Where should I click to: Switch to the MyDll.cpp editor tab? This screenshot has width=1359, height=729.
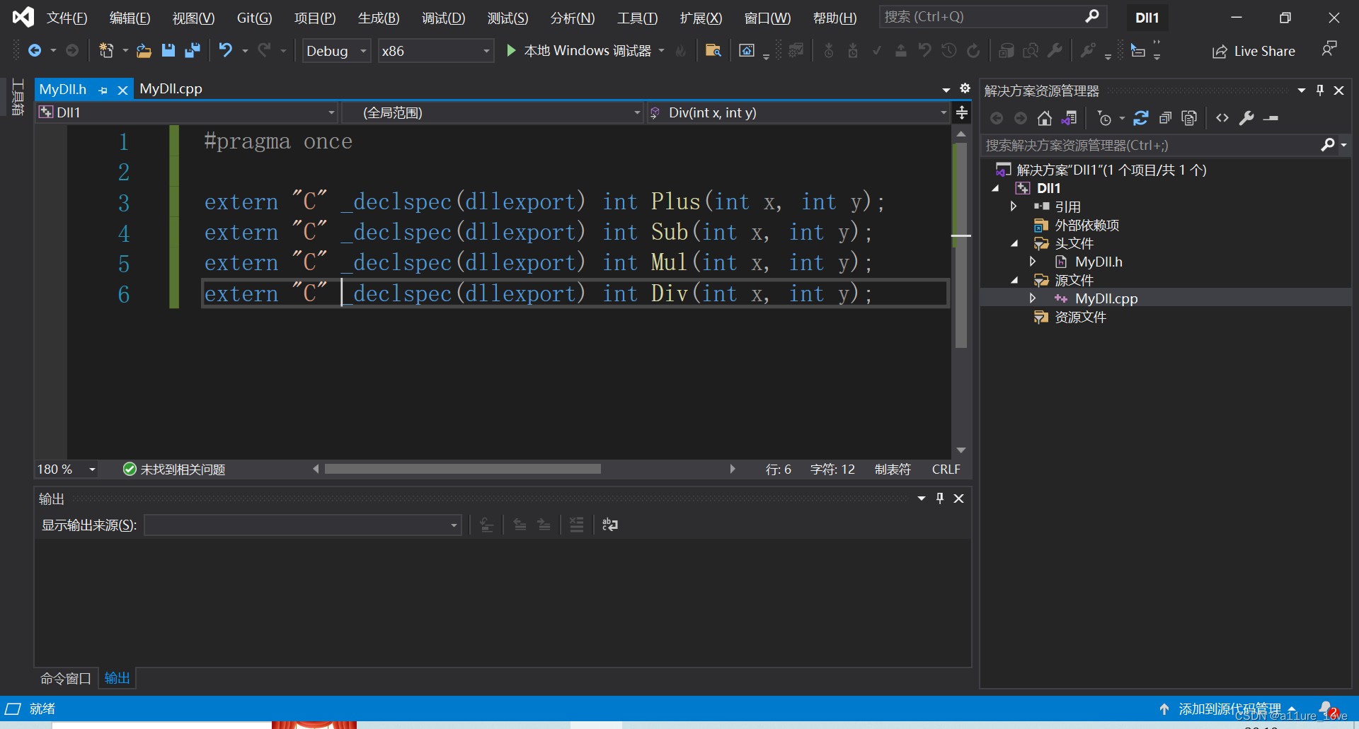171,88
